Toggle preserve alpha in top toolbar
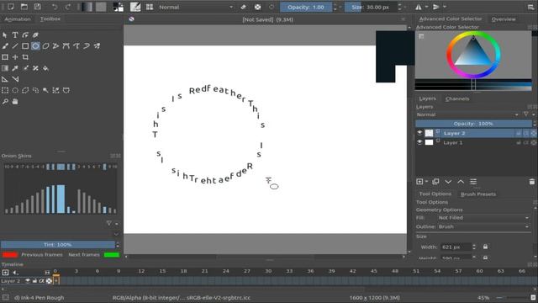Viewport: 538px width, 303px height. click(258, 7)
